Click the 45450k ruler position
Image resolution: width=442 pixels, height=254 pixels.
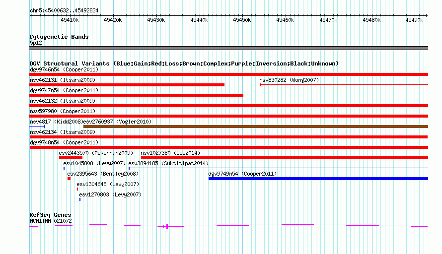point(242,20)
